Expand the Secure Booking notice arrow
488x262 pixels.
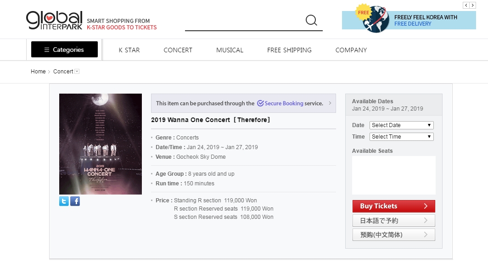point(330,103)
